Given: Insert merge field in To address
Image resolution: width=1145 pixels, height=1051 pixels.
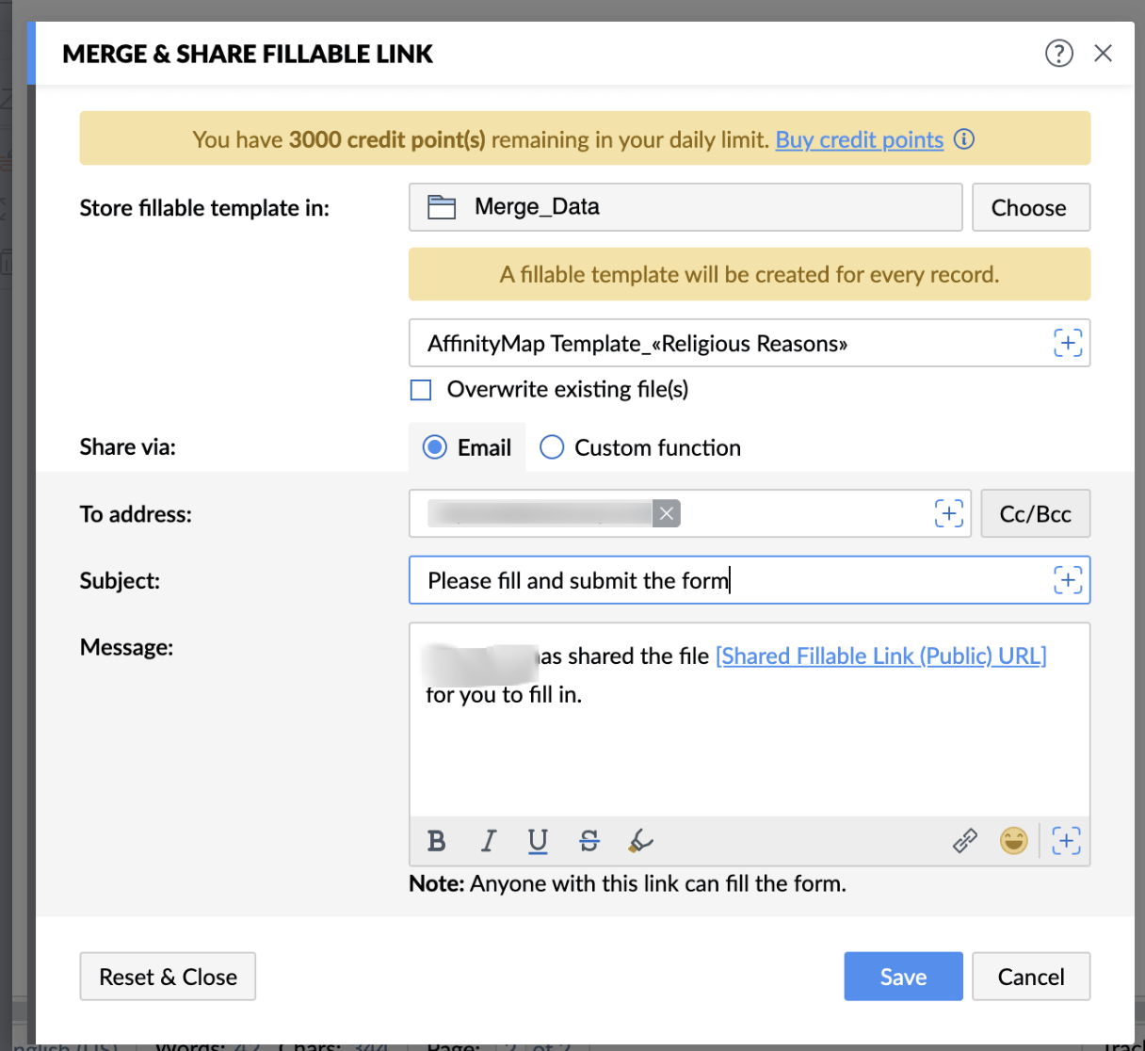Looking at the screenshot, I should pyautogui.click(x=948, y=513).
